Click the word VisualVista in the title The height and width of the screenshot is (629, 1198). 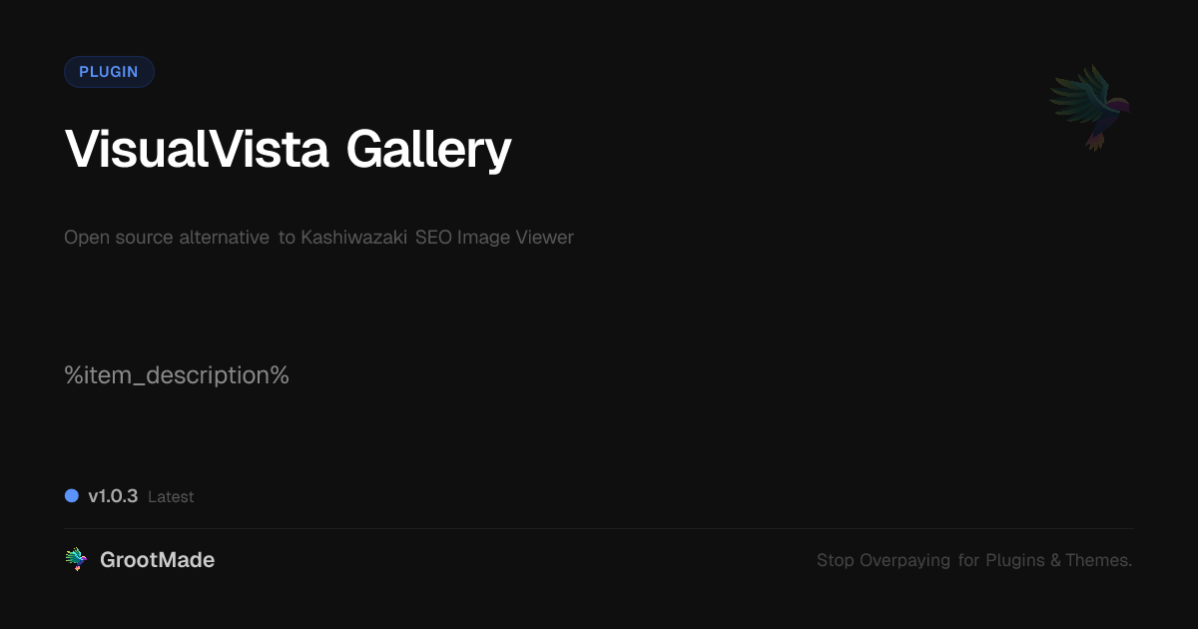(x=197, y=150)
